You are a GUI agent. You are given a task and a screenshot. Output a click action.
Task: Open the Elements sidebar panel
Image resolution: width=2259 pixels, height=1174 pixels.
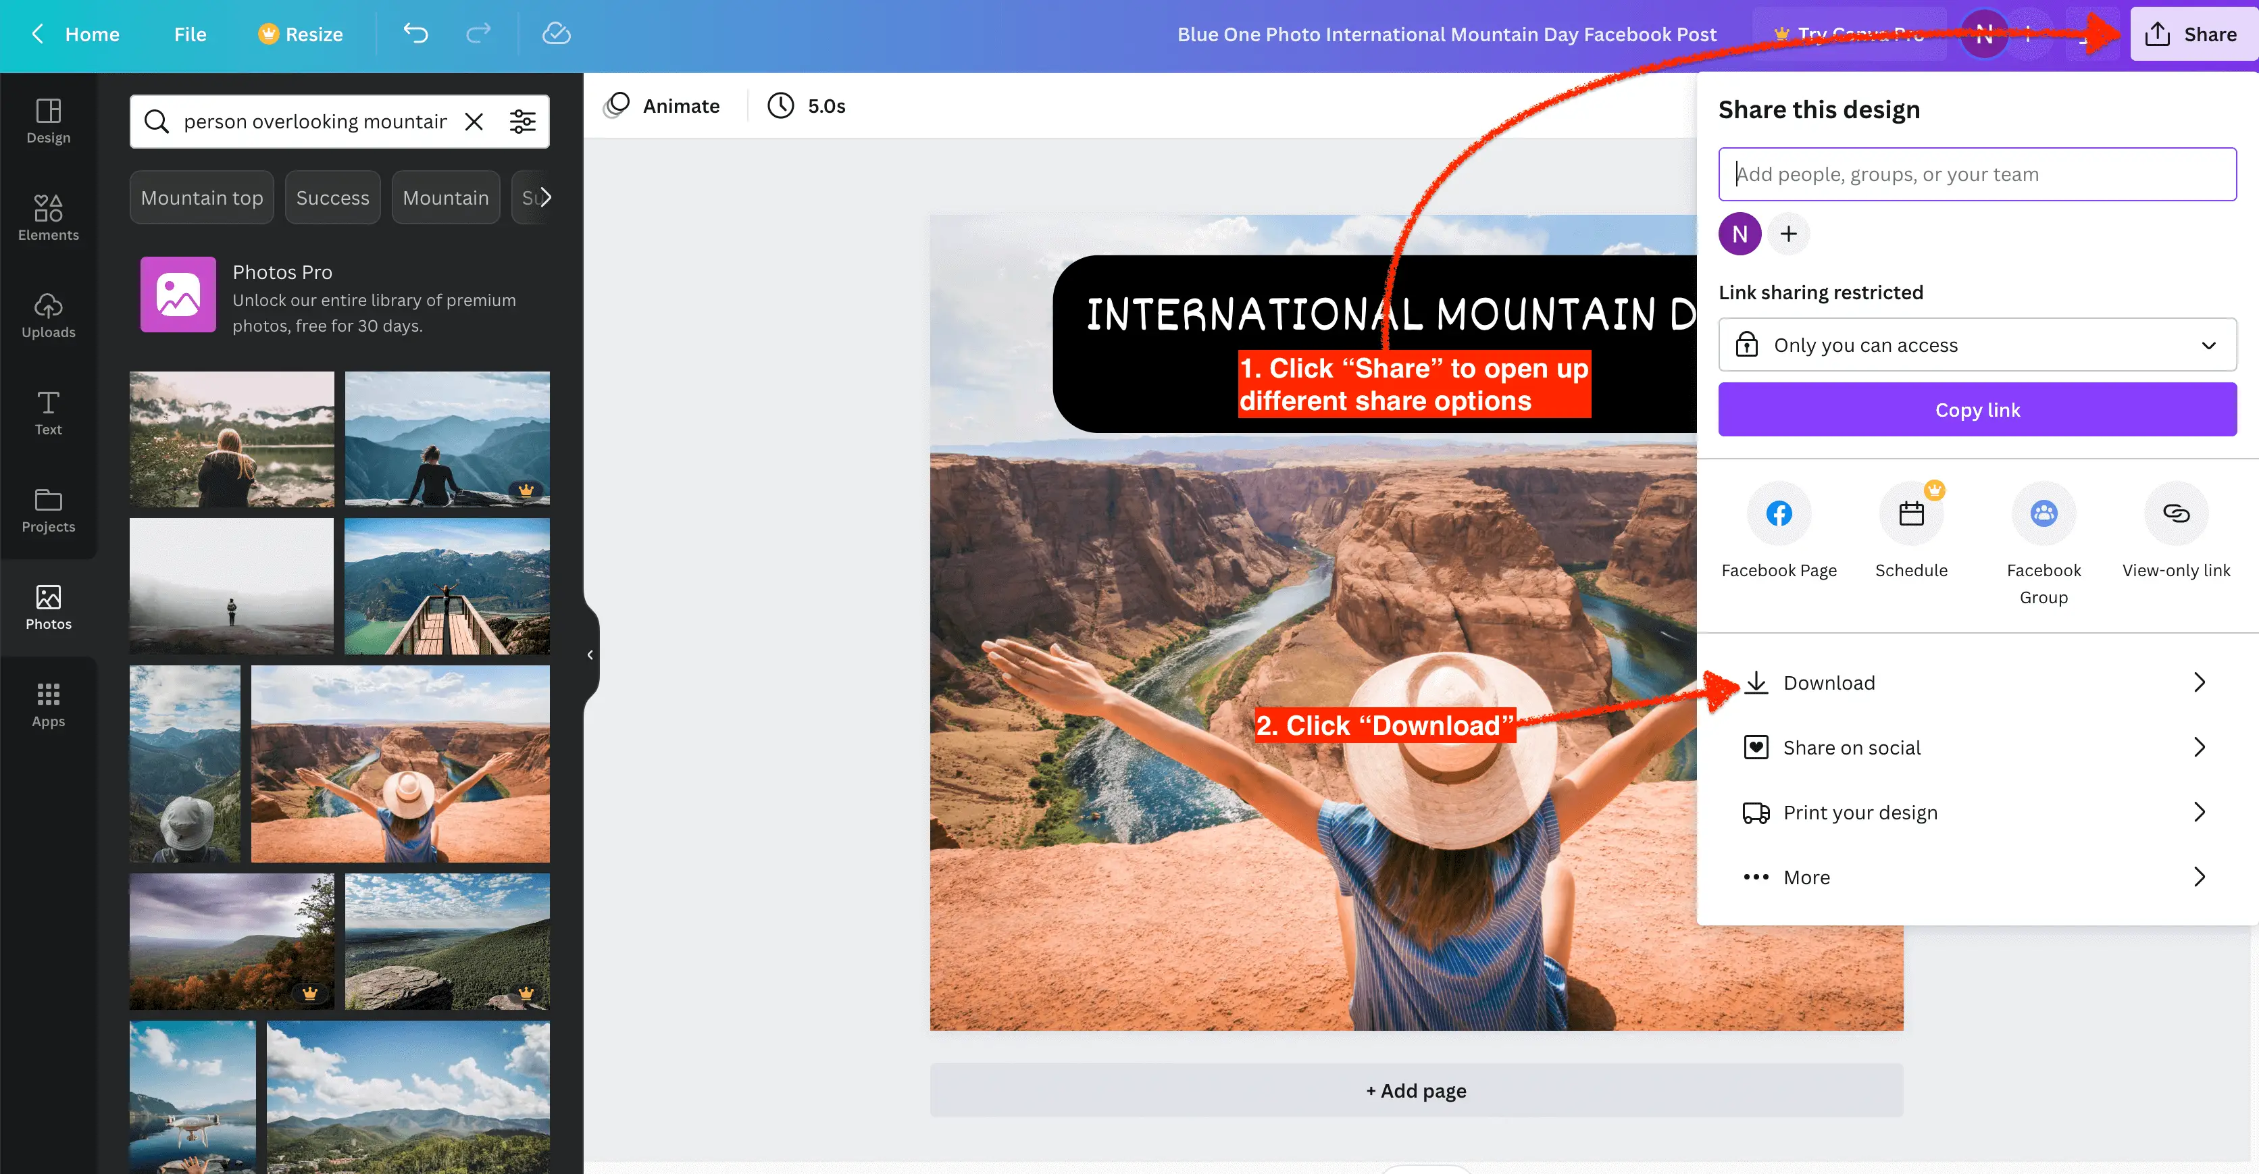pyautogui.click(x=48, y=217)
